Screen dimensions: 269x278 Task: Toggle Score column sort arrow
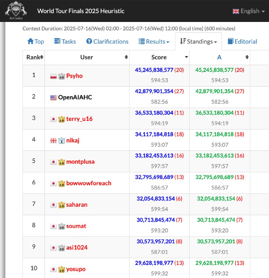click(186, 57)
